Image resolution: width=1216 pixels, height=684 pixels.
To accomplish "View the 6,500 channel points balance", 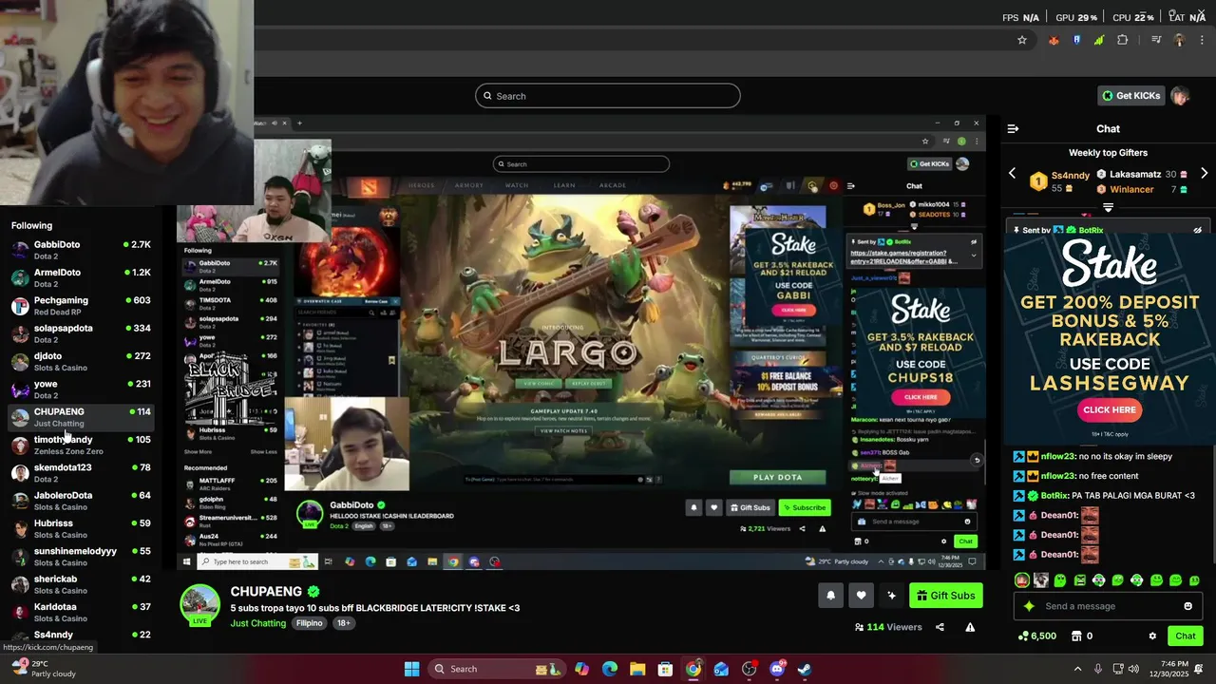I will coord(1036,636).
